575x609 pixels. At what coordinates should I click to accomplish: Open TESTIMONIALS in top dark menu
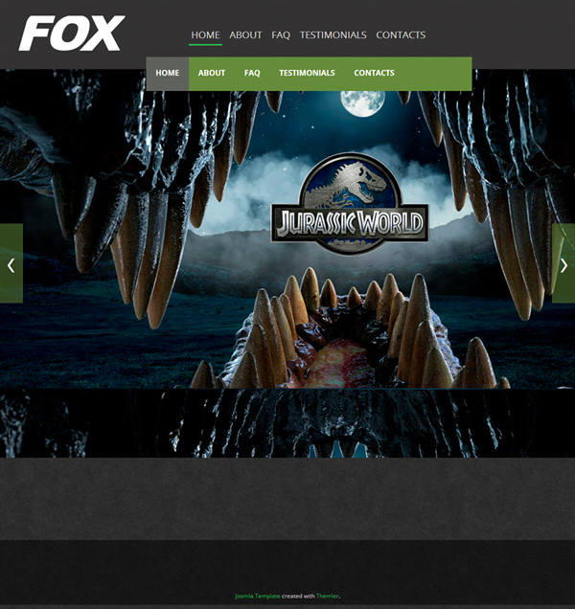click(x=333, y=35)
